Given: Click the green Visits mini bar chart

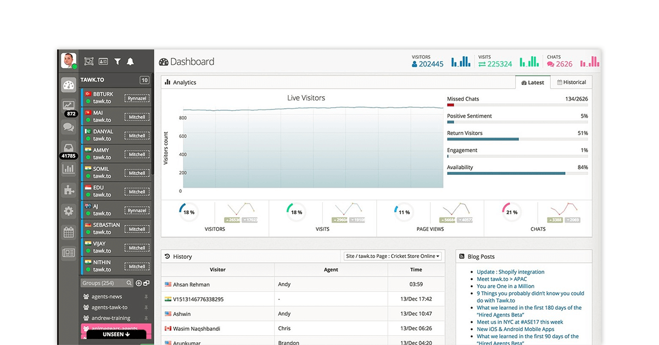Looking at the screenshot, I should [x=529, y=61].
